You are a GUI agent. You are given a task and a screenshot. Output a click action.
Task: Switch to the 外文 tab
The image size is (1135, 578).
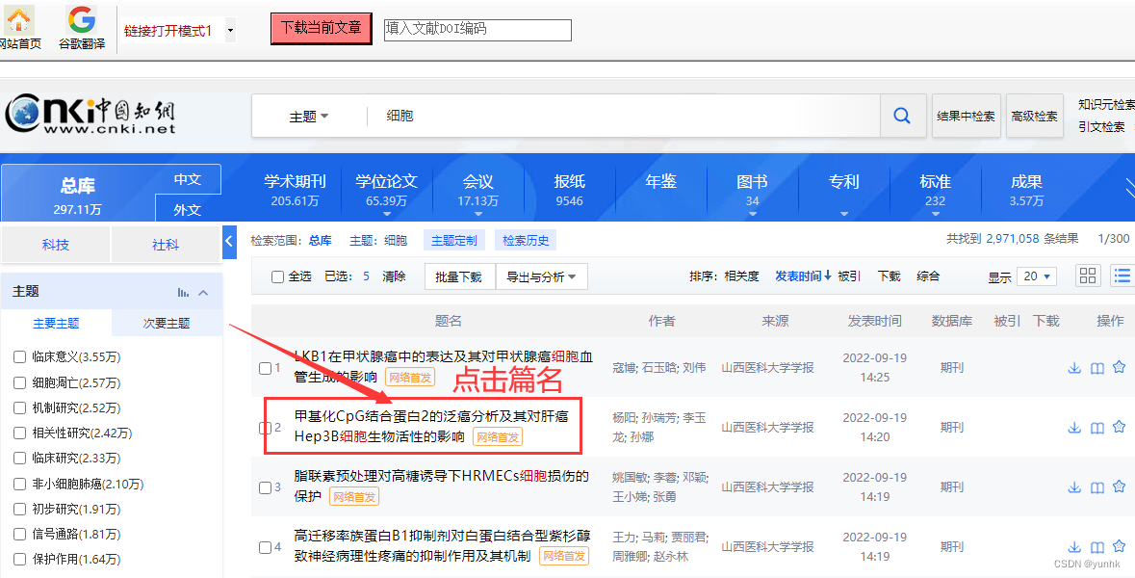188,209
